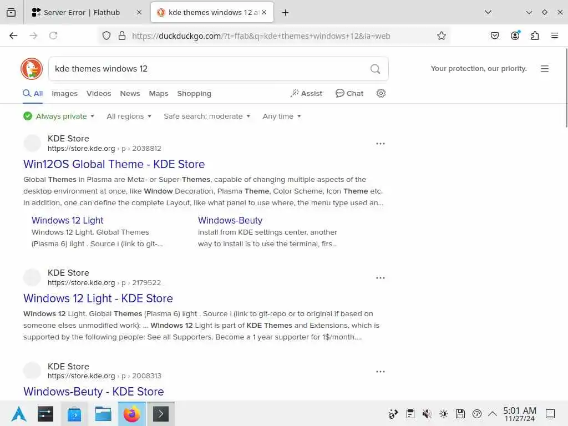This screenshot has width=568, height=426.
Task: View site security via padlock icon
Action: [122, 35]
